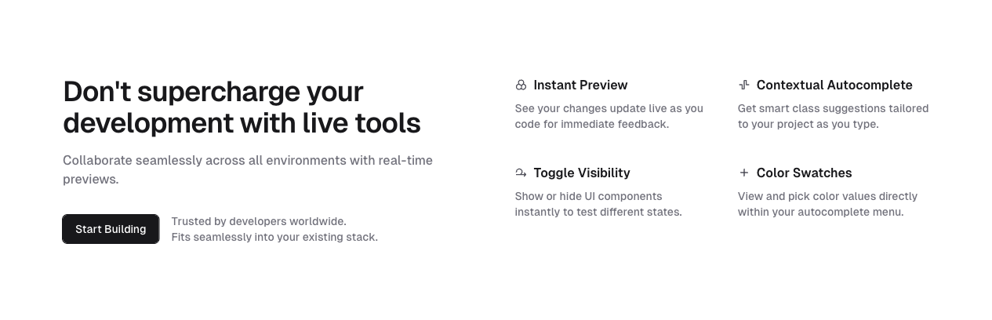The image size is (992, 320).
Task: Click the 'Get smart class suggestions' description
Action: (833, 116)
